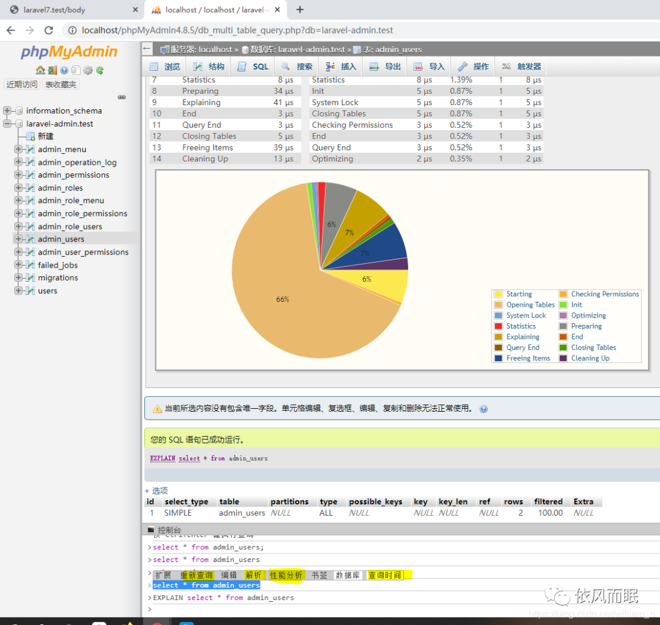
Task: Expand the 选项 options section
Action: coord(156,491)
